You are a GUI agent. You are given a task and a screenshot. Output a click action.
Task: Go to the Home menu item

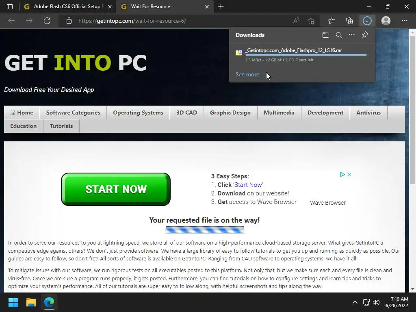click(x=22, y=113)
